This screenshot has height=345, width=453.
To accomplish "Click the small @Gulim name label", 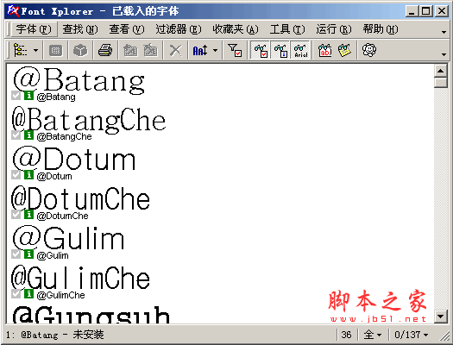I will point(53,255).
